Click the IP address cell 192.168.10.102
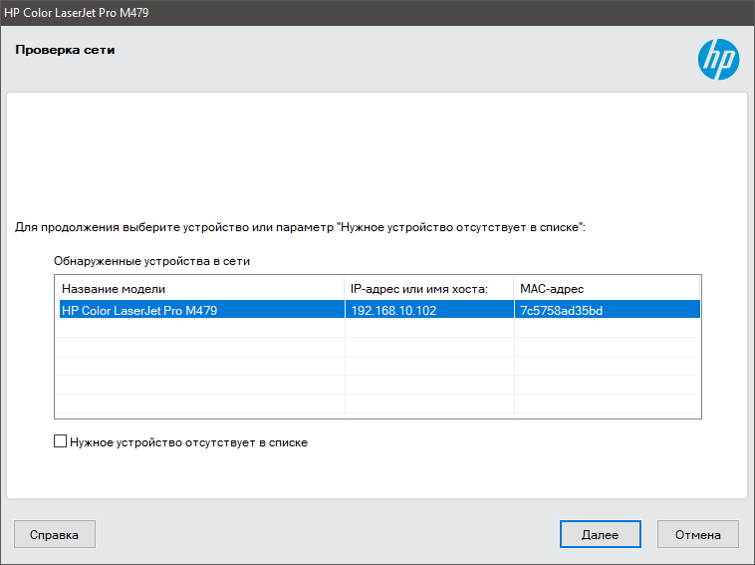This screenshot has height=565, width=755. 394,310
